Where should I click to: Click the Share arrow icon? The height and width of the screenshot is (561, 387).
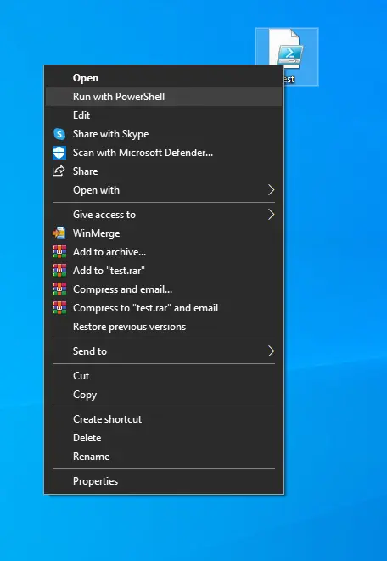59,171
